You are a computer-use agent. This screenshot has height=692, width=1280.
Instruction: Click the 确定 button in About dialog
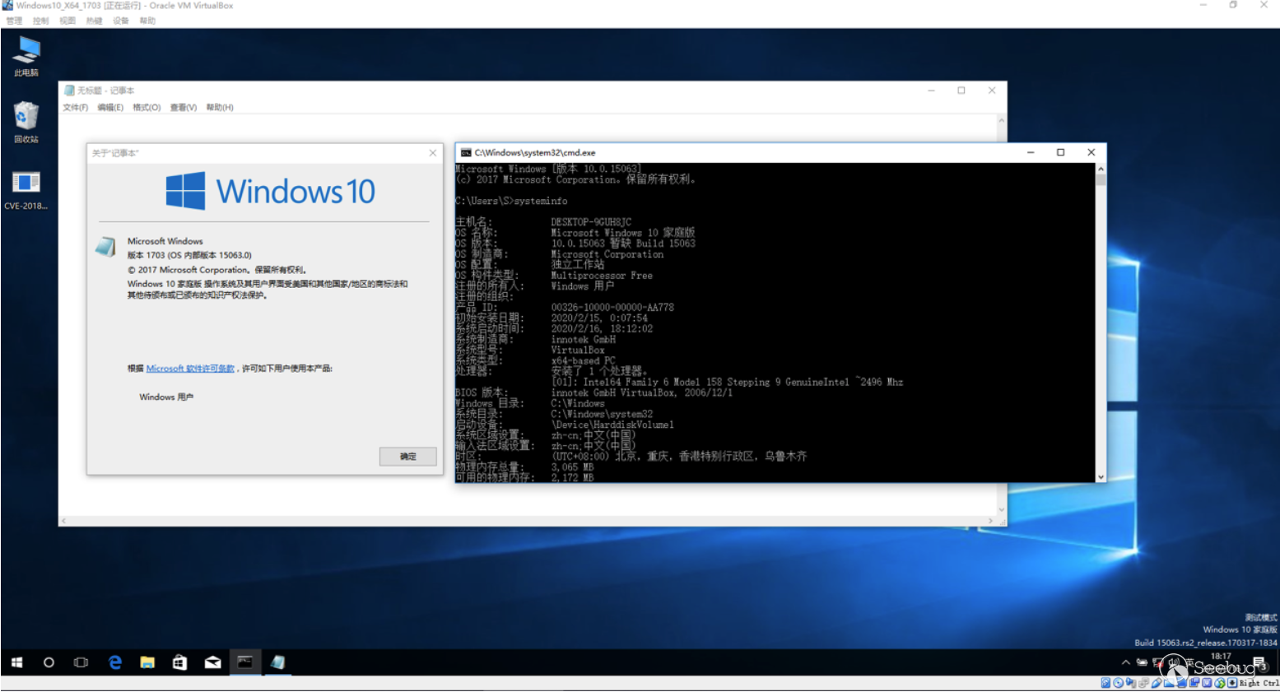pos(407,457)
